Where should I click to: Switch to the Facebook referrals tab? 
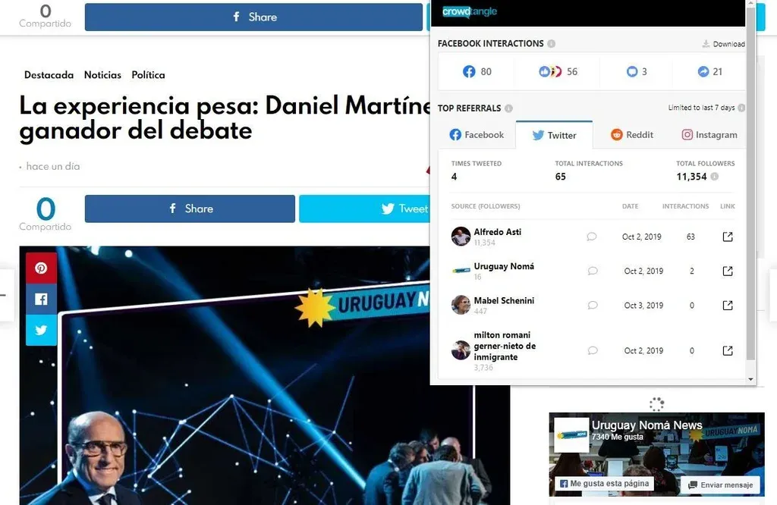pos(477,135)
